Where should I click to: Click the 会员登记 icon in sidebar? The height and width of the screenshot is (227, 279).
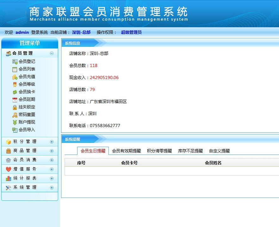(x=15, y=62)
